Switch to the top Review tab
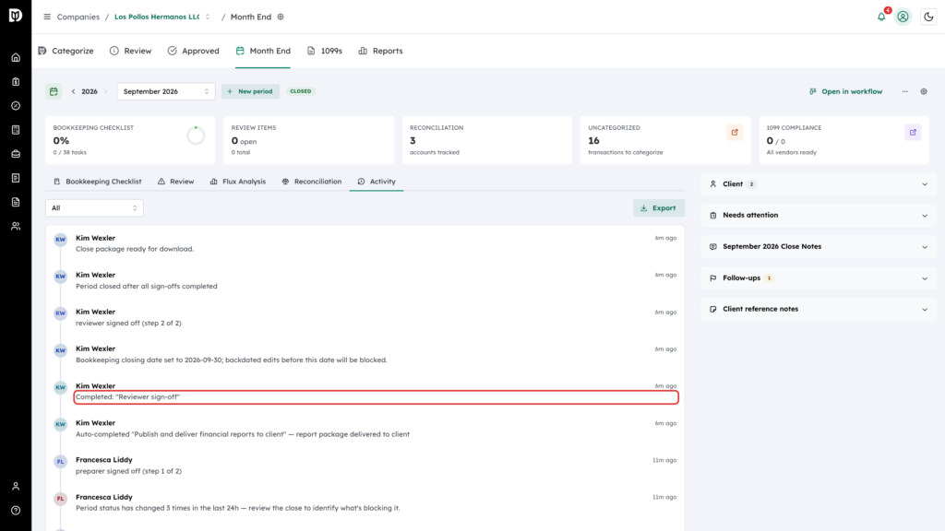Image resolution: width=945 pixels, height=531 pixels. pyautogui.click(x=131, y=51)
